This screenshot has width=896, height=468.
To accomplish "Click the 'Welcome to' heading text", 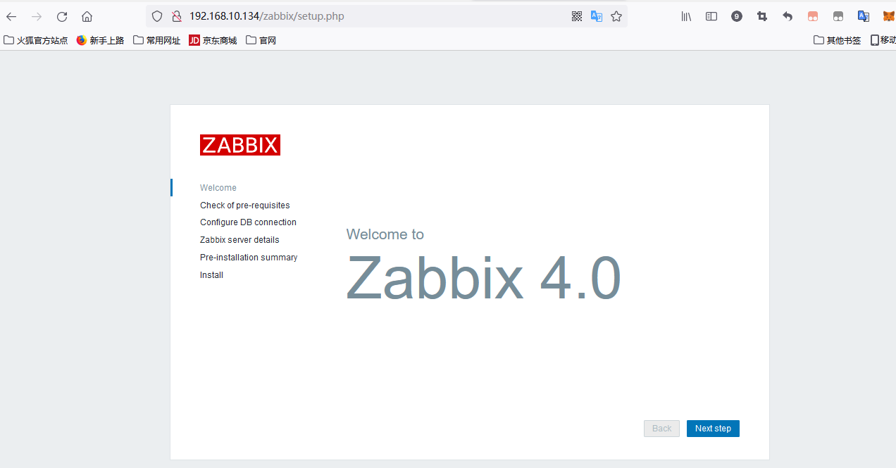I will [385, 234].
